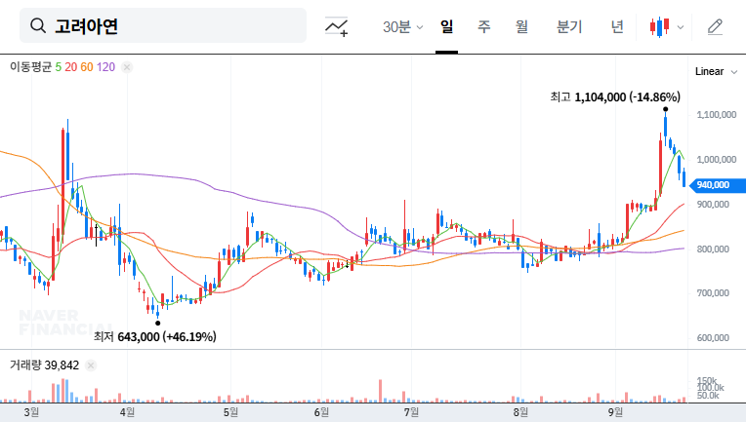
Task: Click the 최저 643,000 low label
Action: 154,336
